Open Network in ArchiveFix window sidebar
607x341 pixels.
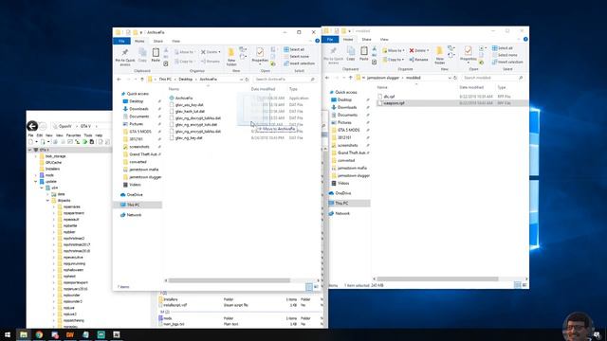pyautogui.click(x=134, y=215)
